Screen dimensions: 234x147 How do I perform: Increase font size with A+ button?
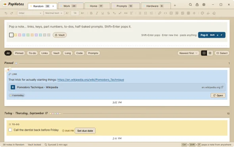coord(82,13)
